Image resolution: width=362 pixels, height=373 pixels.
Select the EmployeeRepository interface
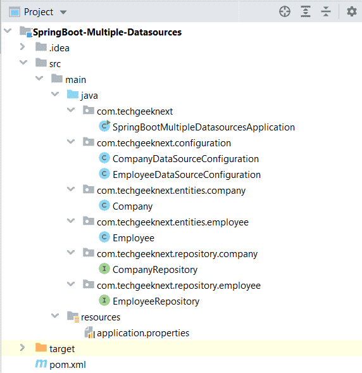point(156,301)
